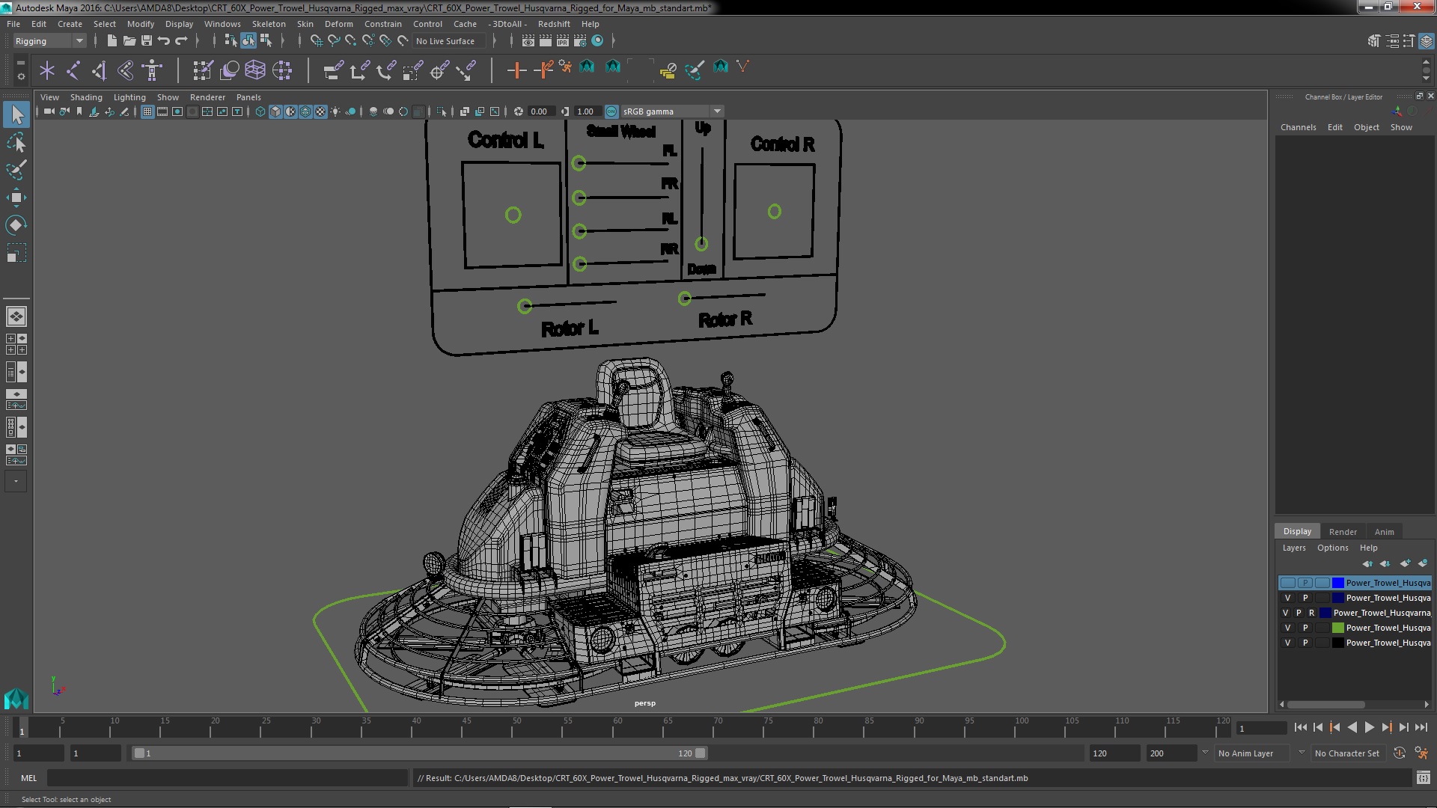Open the Edit menu in the menu bar
The width and height of the screenshot is (1437, 808).
click(38, 24)
